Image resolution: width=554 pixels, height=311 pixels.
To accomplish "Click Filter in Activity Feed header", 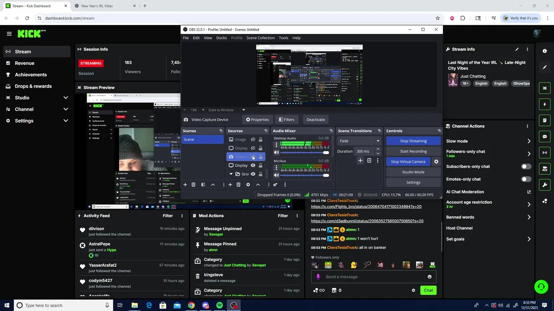I will click(x=167, y=216).
